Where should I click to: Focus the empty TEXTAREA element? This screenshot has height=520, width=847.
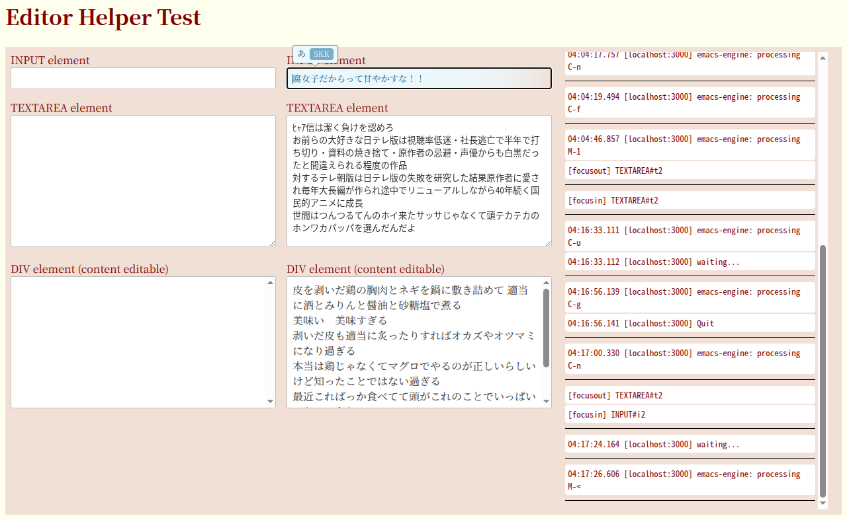tap(143, 181)
